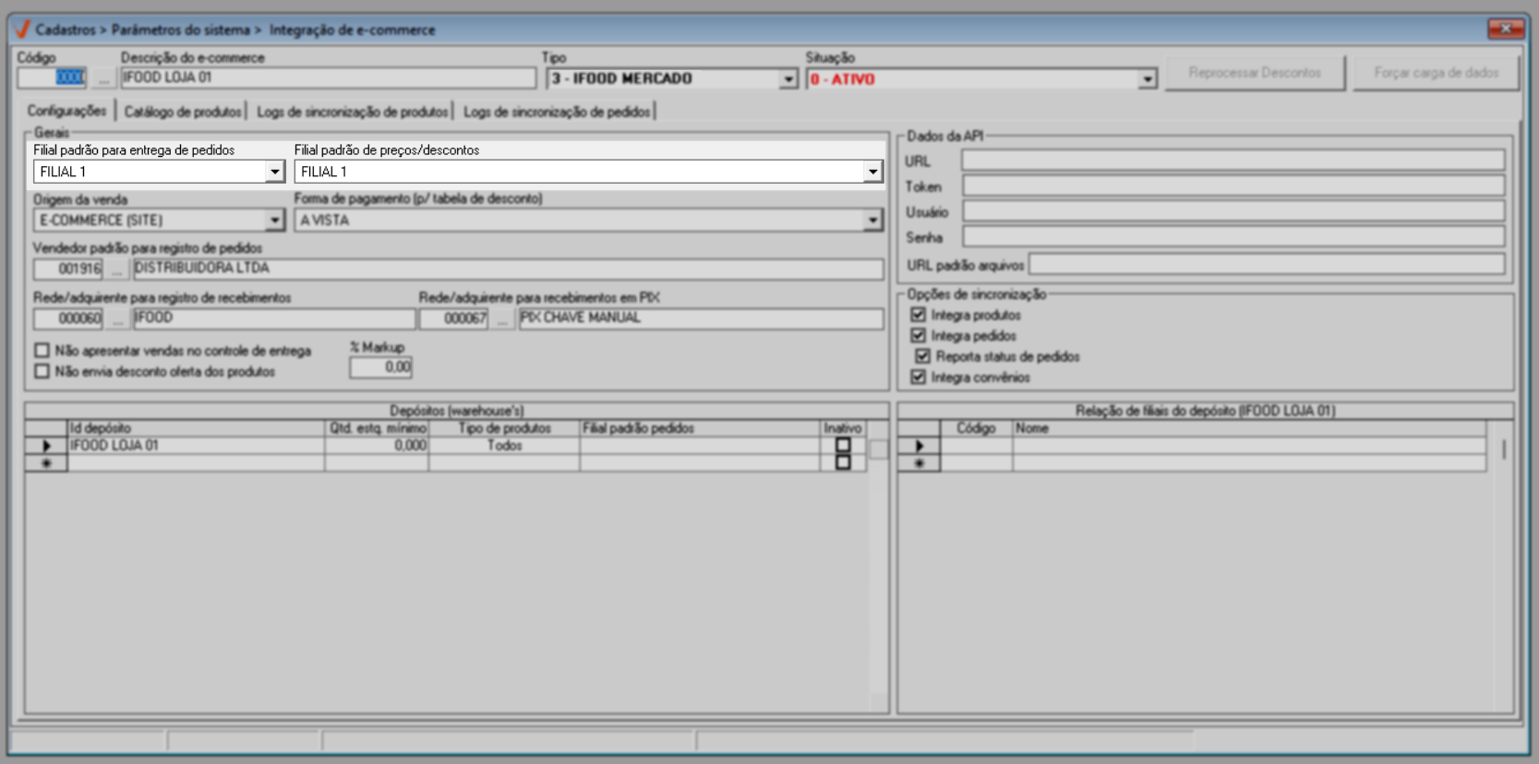This screenshot has height=764, width=1539.
Task: Open the Situação dropdown showing ATIVO
Action: (x=1147, y=79)
